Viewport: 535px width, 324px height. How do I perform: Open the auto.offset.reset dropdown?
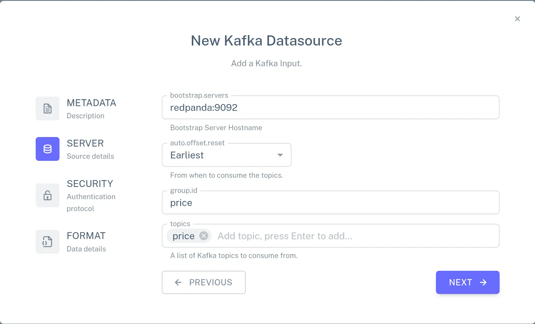pyautogui.click(x=226, y=155)
